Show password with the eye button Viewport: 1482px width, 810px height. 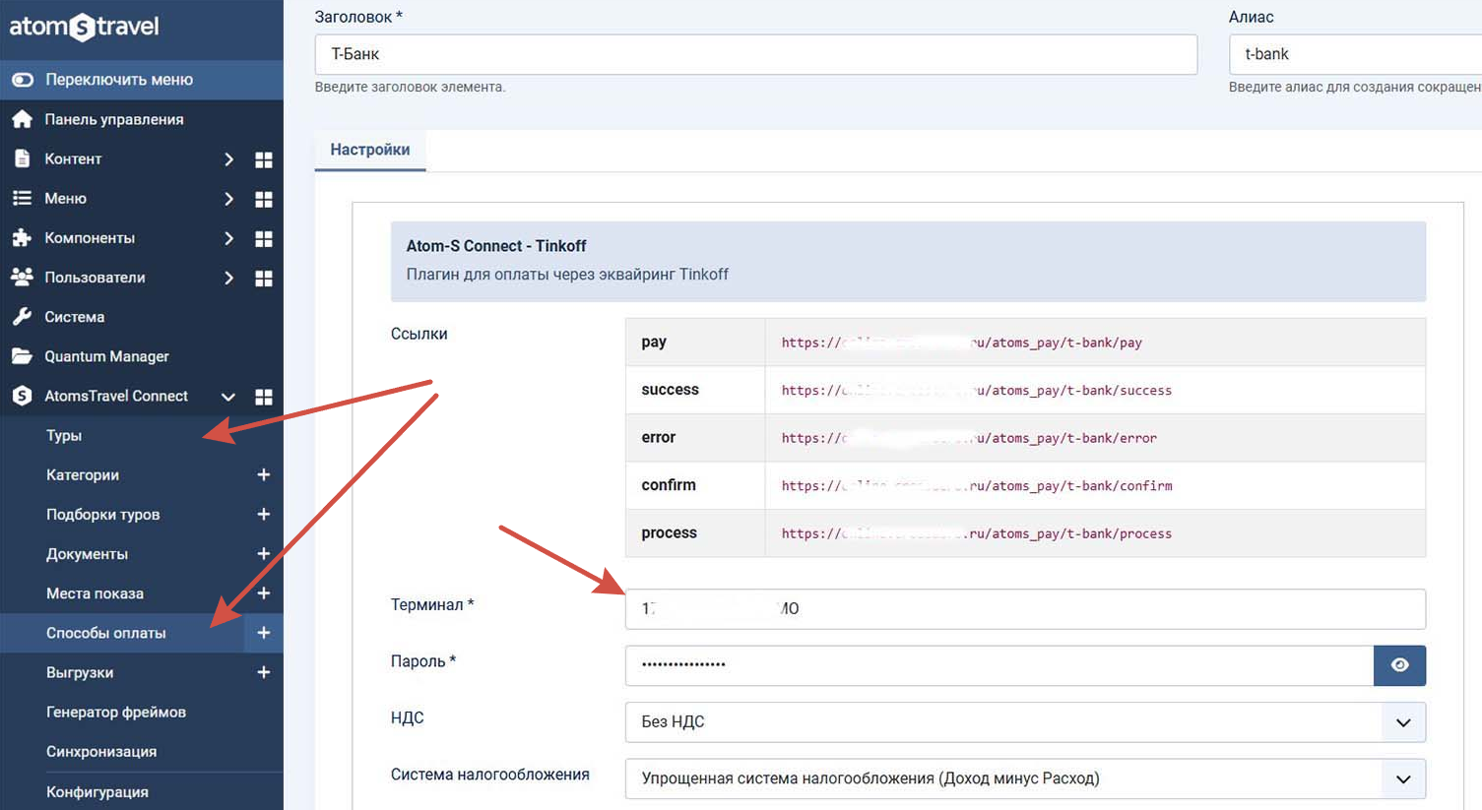(x=1399, y=665)
